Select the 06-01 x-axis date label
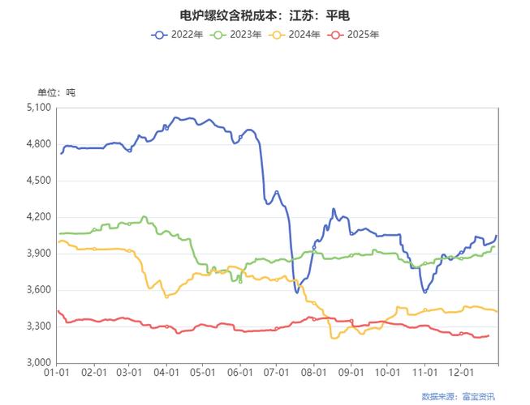This screenshot has height=405, width=530. coord(239,373)
